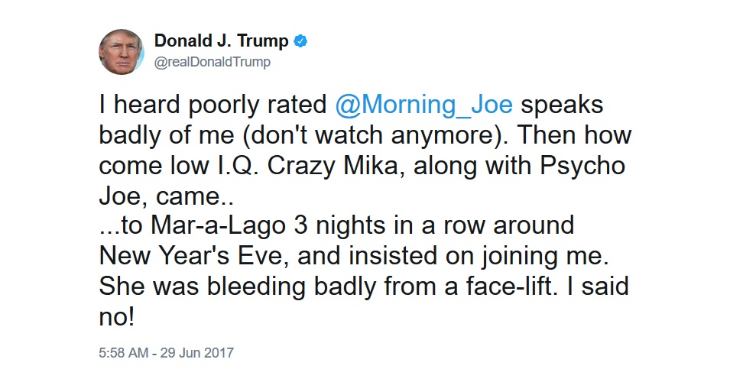Click the phrase "New Year's Eve"
Image resolution: width=730 pixels, height=382 pixels.
190,256
